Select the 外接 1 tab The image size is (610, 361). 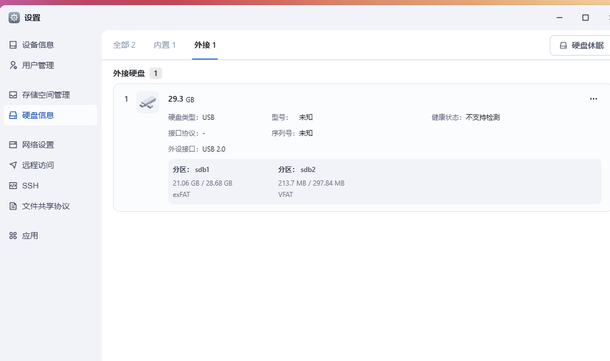click(205, 45)
